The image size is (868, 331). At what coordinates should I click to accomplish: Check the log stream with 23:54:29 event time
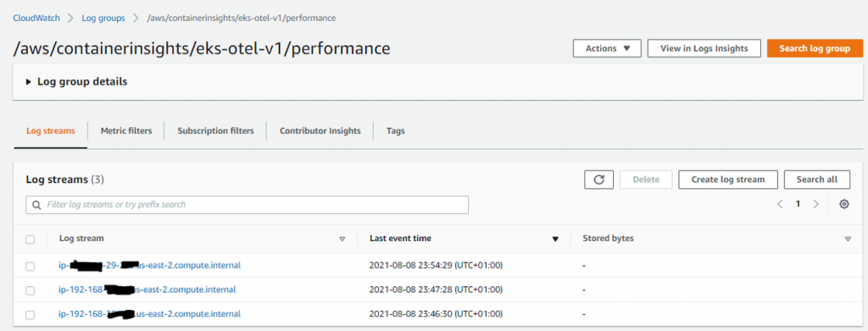coord(31,266)
